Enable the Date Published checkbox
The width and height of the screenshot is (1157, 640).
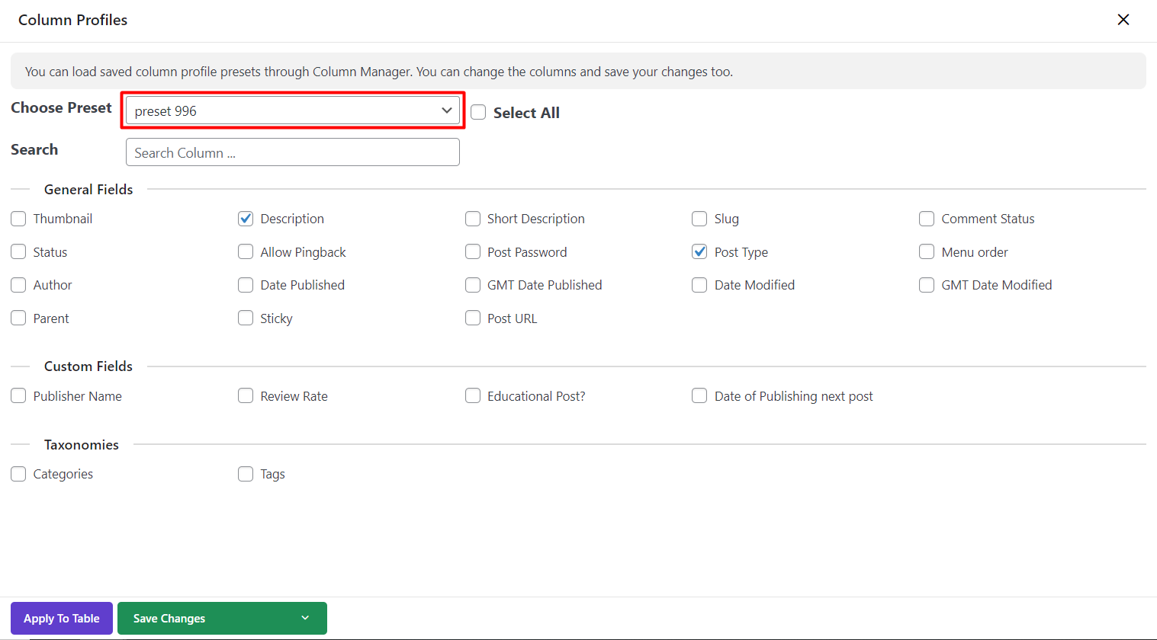(246, 285)
